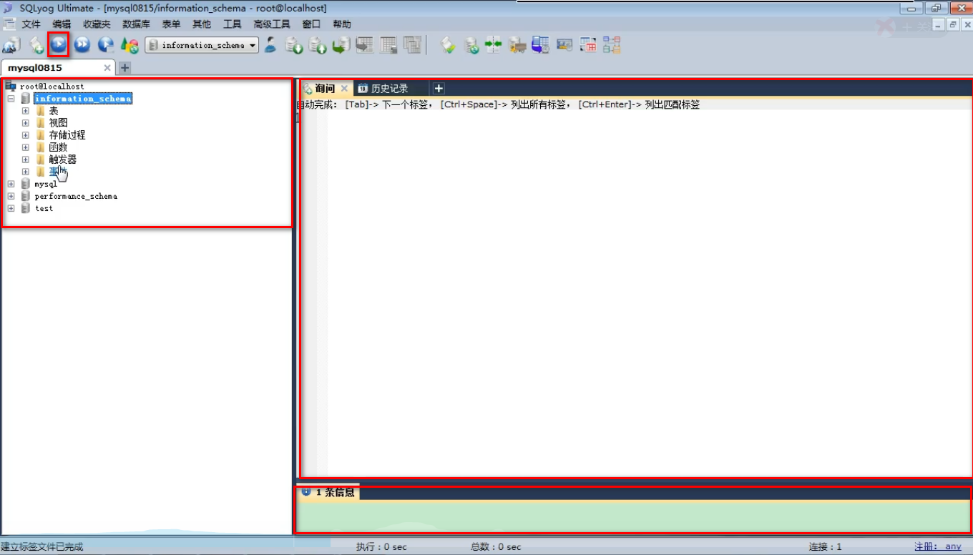Open the 数据库 menu

pyautogui.click(x=136, y=24)
